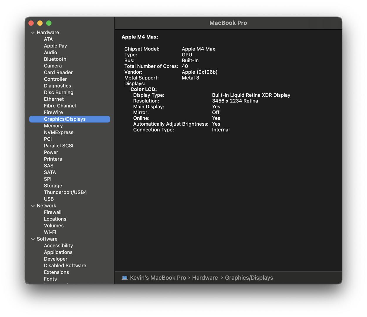367x317 pixels.
Task: Click Graphics/Displays in the path bar
Action: [x=249, y=278]
